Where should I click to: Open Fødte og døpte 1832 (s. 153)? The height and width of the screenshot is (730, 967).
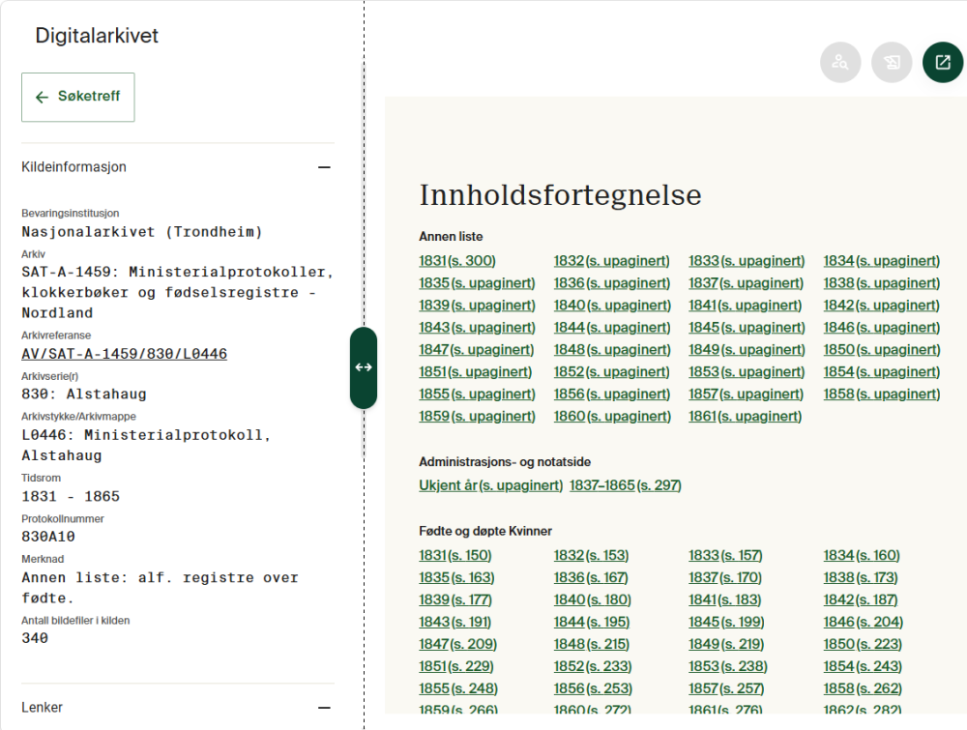click(x=591, y=556)
